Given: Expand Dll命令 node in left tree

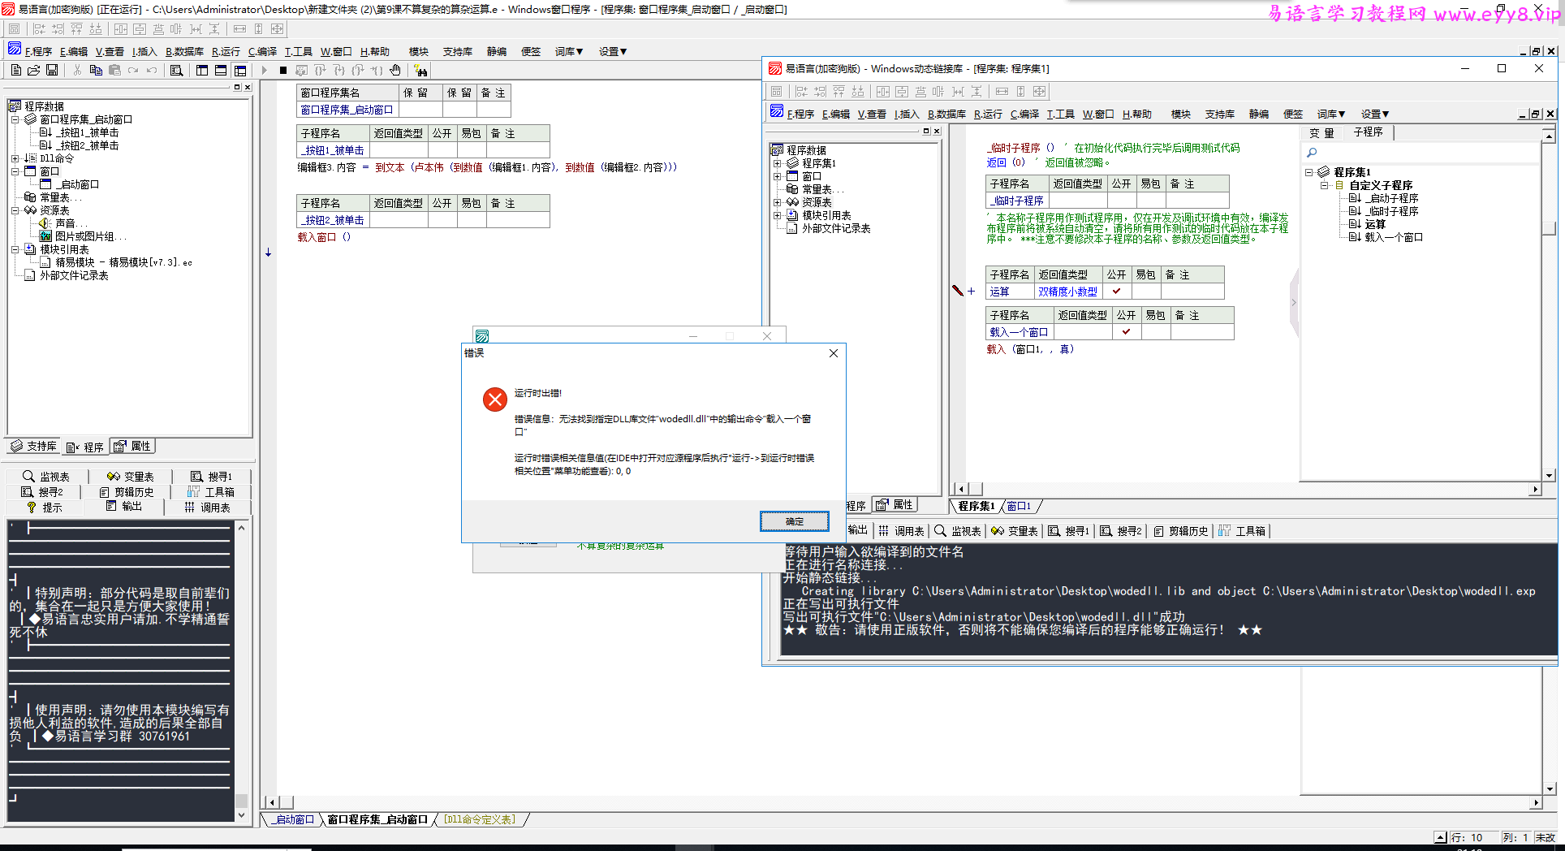Looking at the screenshot, I should (x=15, y=158).
